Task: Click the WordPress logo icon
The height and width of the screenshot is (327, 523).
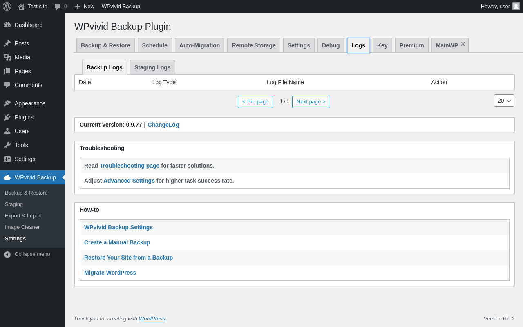Action: point(7,7)
